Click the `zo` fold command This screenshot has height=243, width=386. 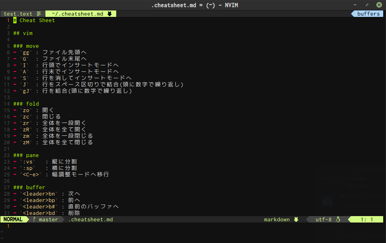coord(26,110)
